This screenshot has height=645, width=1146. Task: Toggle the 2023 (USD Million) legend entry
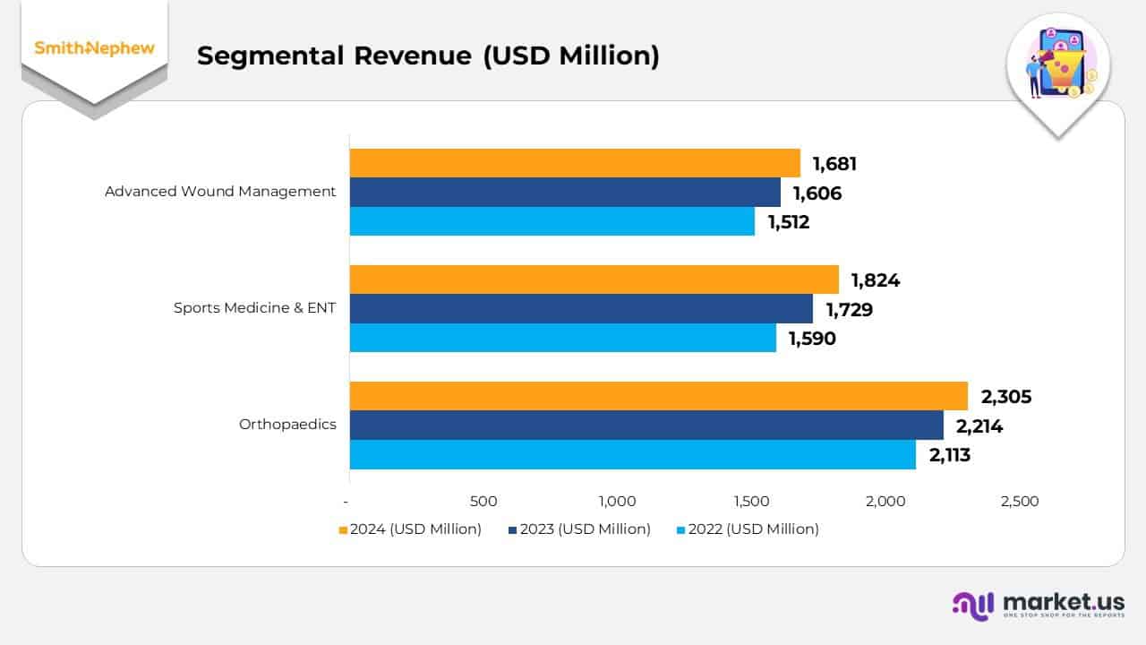pos(582,529)
